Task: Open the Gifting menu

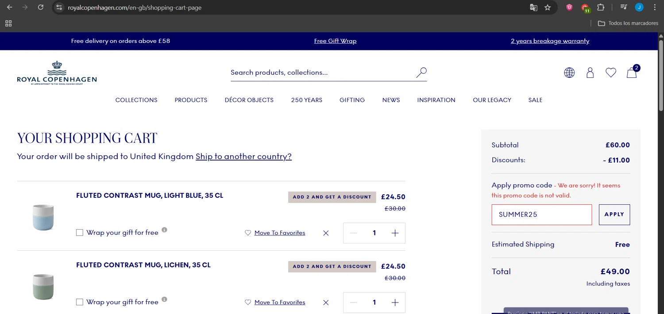Action: (352, 100)
